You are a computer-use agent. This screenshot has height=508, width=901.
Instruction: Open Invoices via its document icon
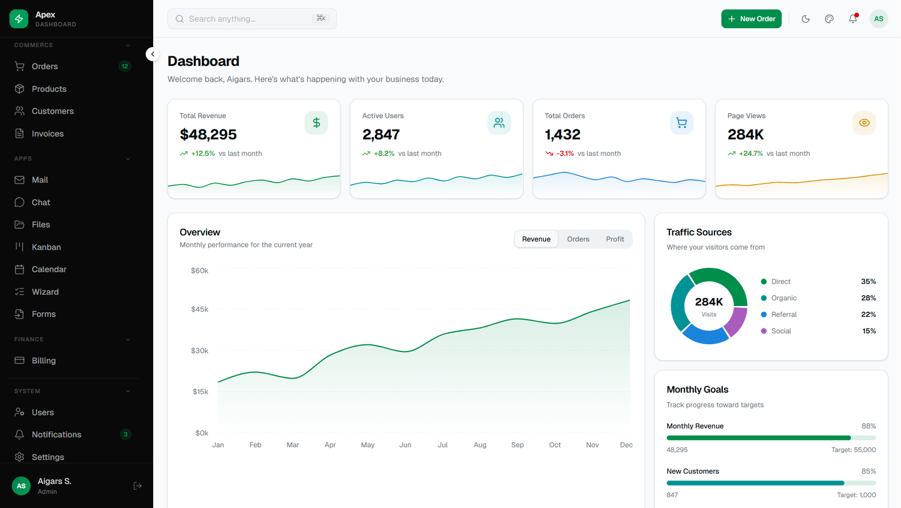click(x=20, y=133)
